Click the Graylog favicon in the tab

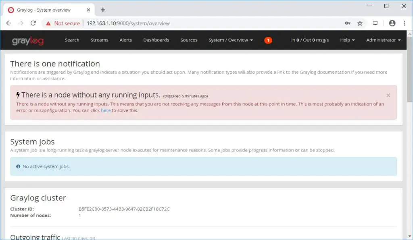(11, 10)
